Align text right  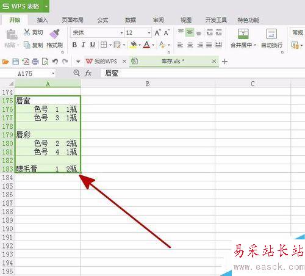pyautogui.click(x=199, y=45)
